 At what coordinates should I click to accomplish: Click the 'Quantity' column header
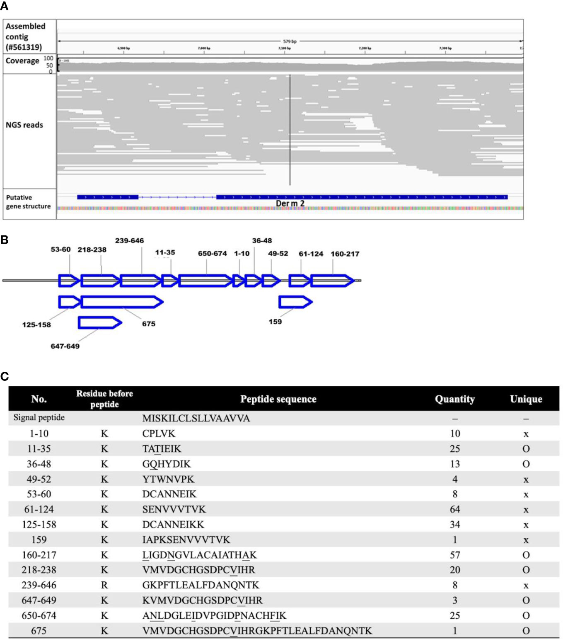tap(455, 399)
